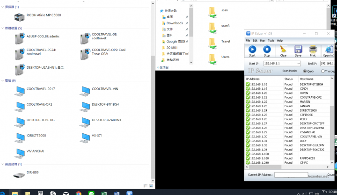Select the DIR-809 router device

26,174
